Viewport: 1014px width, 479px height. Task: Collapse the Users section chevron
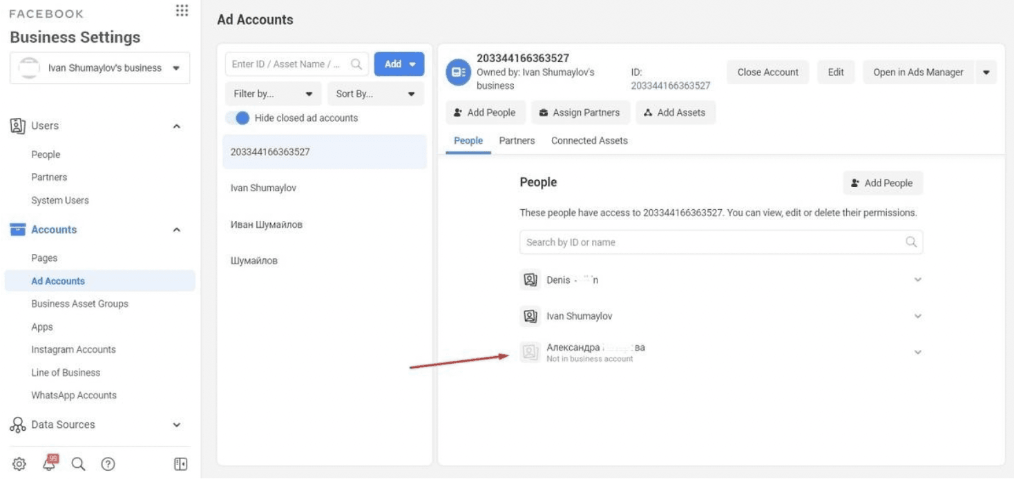177,126
